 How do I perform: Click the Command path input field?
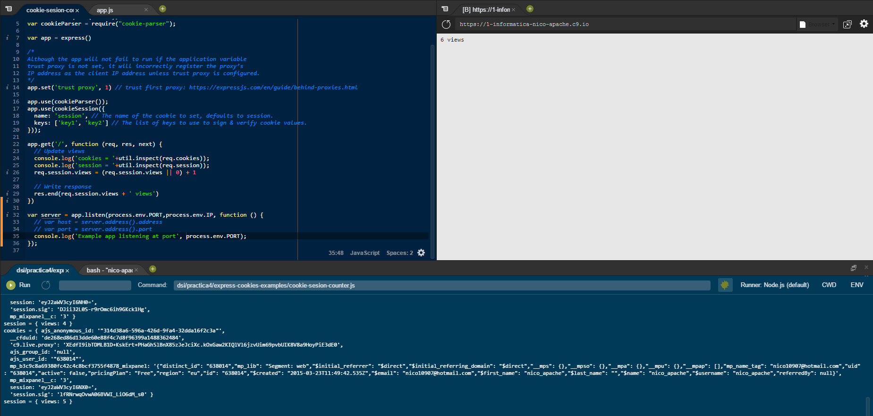tap(442, 285)
